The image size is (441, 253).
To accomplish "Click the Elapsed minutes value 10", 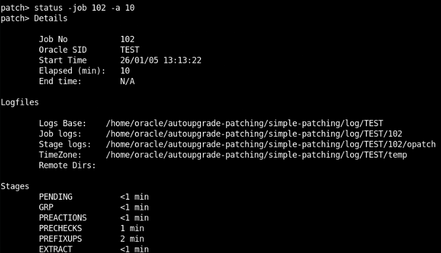I will pyautogui.click(x=125, y=71).
